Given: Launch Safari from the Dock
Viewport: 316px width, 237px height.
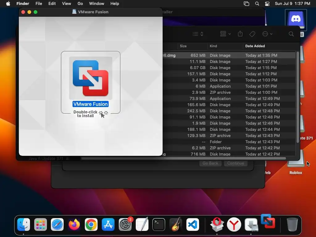Looking at the screenshot, I should [x=57, y=224].
